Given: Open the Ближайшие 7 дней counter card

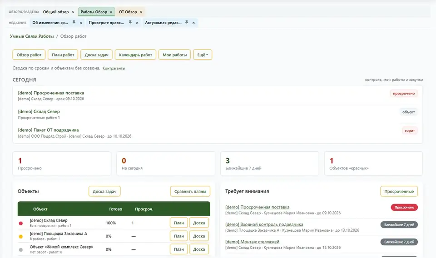Looking at the screenshot, I should click(269, 164).
